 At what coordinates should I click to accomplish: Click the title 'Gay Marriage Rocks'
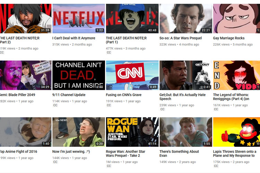[x=229, y=38]
